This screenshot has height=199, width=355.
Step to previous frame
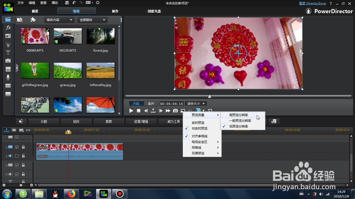146,111
